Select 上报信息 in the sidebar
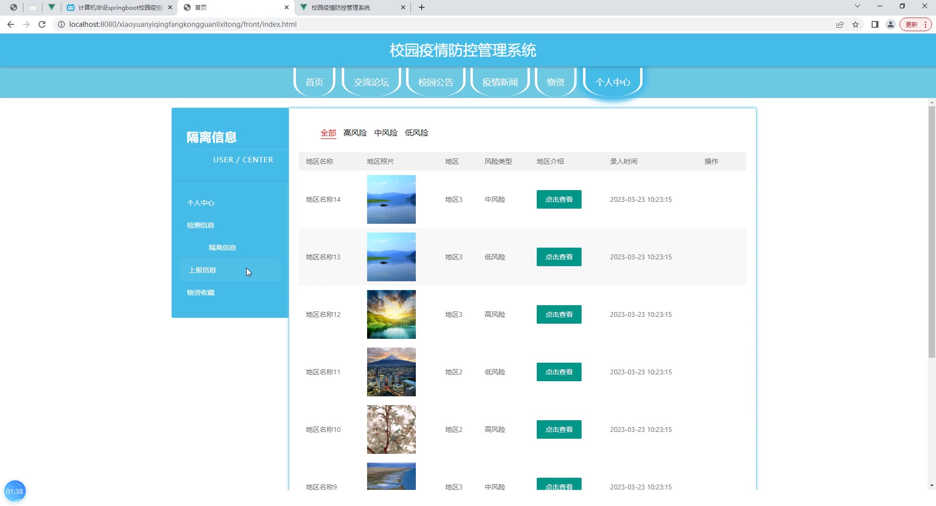This screenshot has width=936, height=506. [x=230, y=270]
